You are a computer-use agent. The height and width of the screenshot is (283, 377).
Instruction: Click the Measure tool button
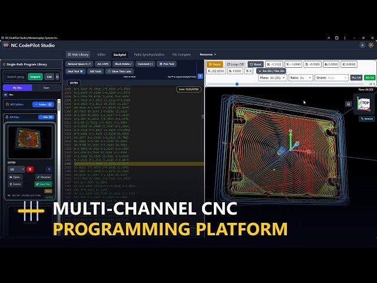pos(366,119)
